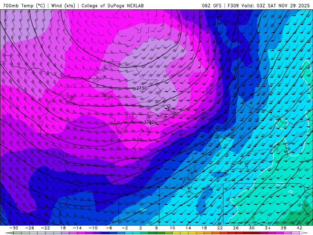Click the dark green swatch under the 6 label
This screenshot has width=313, height=235.
click(160, 233)
